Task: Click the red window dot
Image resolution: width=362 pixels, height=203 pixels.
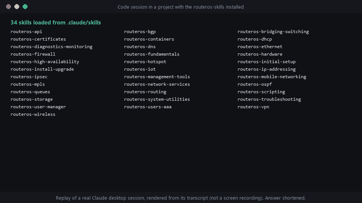Action: [9, 7]
